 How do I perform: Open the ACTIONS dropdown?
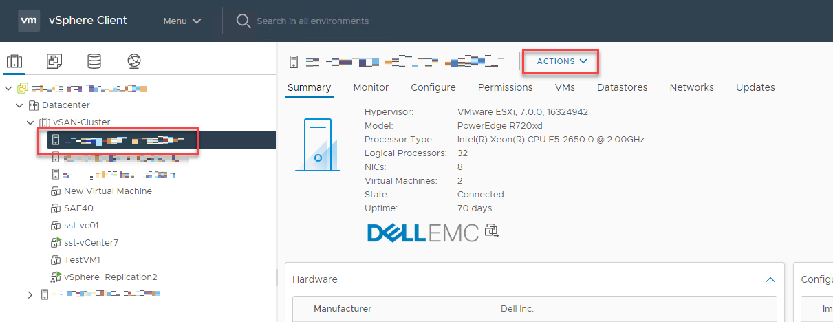562,61
